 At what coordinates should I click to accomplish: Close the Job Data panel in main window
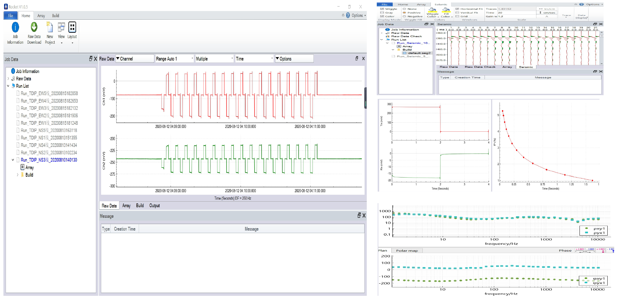click(96, 59)
